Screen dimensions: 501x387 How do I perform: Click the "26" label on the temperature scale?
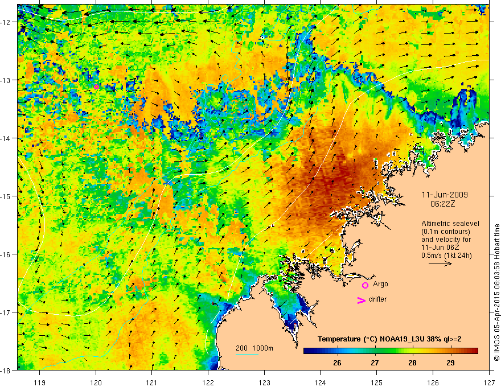337,363
